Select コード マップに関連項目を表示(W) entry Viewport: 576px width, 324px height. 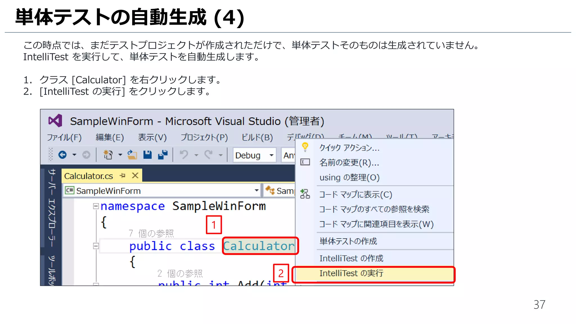[375, 224]
